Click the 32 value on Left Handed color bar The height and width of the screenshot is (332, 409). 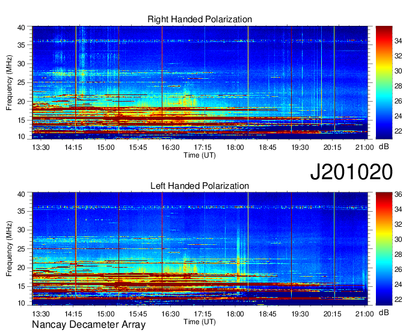click(x=398, y=224)
